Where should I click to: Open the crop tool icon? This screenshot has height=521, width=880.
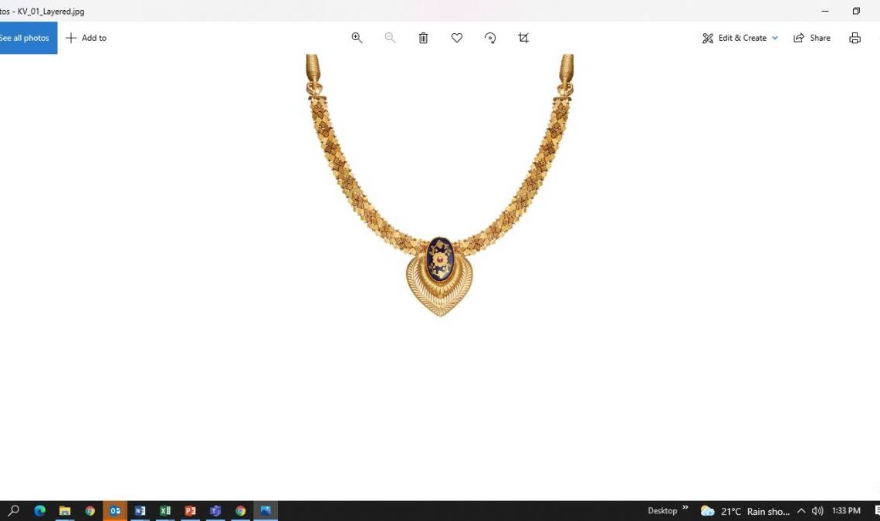pos(523,38)
